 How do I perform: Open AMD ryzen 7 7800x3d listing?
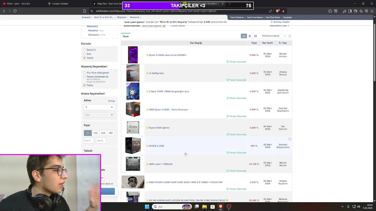tap(161, 164)
